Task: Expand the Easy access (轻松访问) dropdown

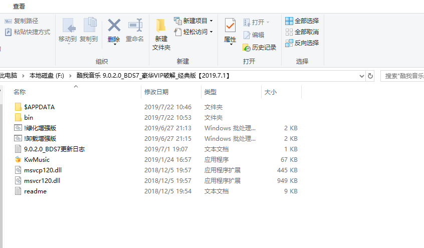Action: tap(193, 32)
